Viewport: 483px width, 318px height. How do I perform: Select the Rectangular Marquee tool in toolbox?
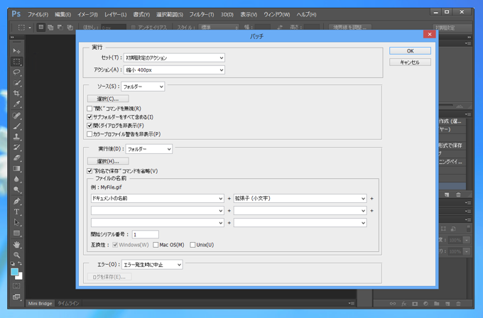(16, 62)
